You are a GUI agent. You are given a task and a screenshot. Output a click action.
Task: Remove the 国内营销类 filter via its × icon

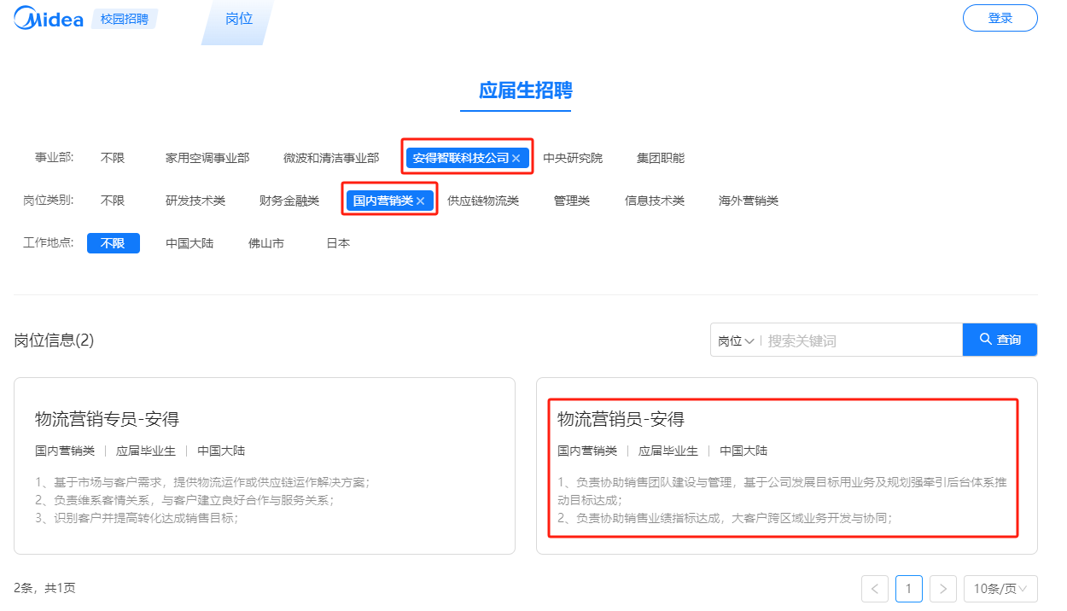pyautogui.click(x=420, y=200)
